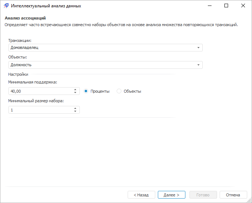Click the Интеллектуальный анализ данных title bar text
This screenshot has width=252, height=203.
pyautogui.click(x=46, y=6)
